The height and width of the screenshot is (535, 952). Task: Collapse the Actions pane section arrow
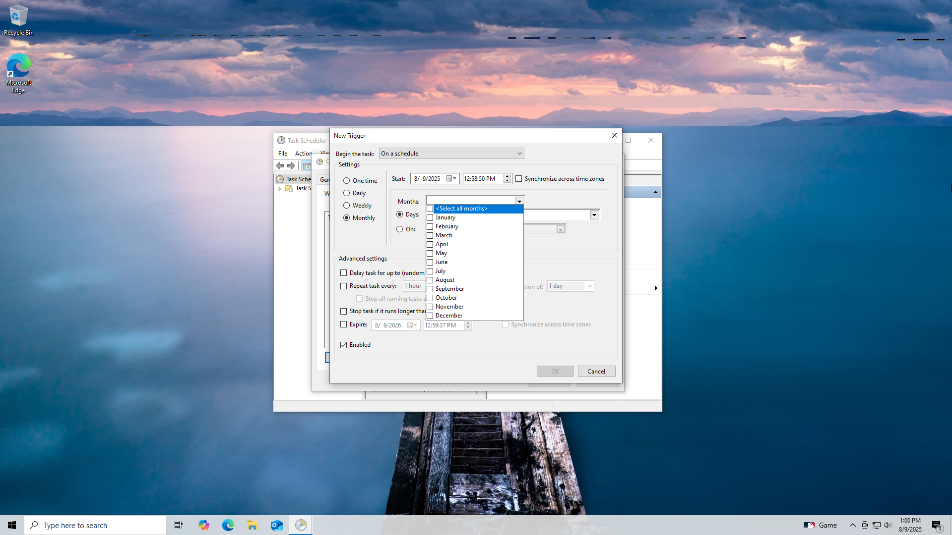(x=655, y=192)
